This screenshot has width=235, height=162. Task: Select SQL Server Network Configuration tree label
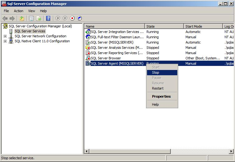(41, 36)
